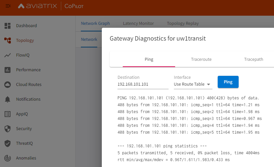
Task: Click the Aviatrix CoPilot logo
Action: [51, 6]
